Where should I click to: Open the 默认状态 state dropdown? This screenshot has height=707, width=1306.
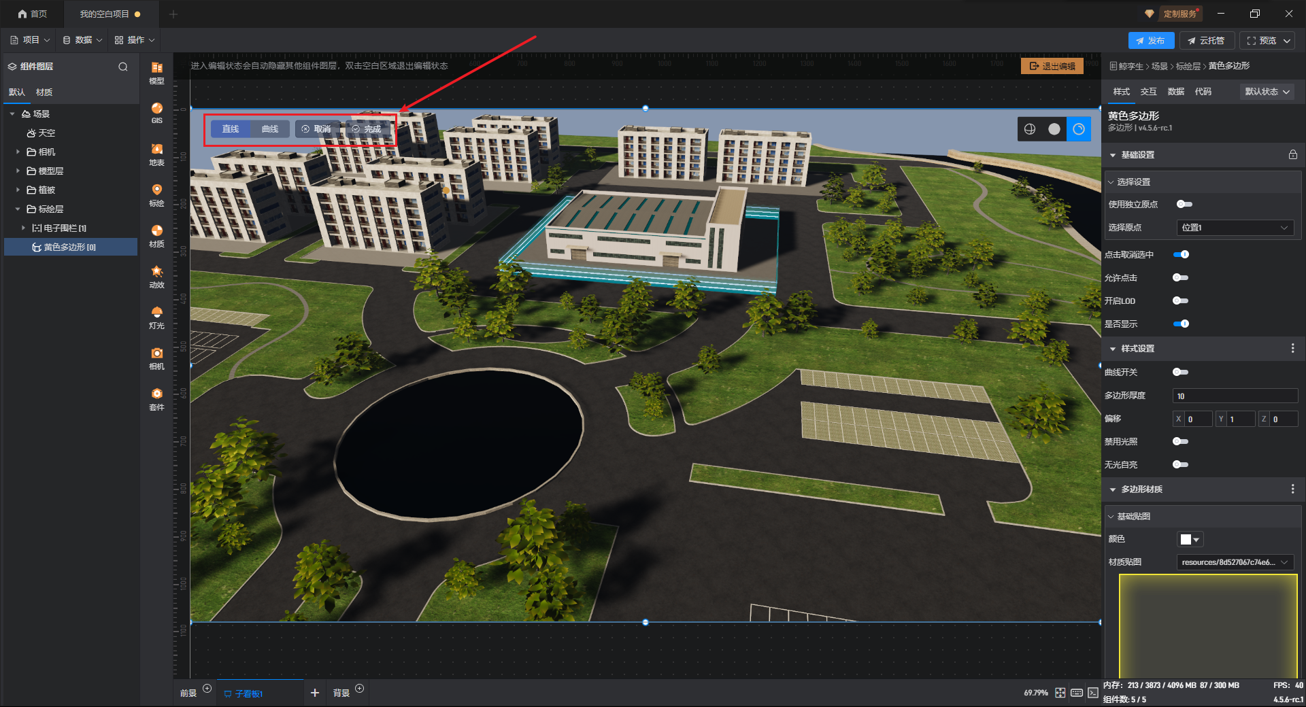click(1267, 92)
